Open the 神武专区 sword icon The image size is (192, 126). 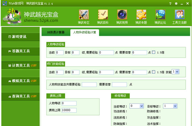(84, 15)
